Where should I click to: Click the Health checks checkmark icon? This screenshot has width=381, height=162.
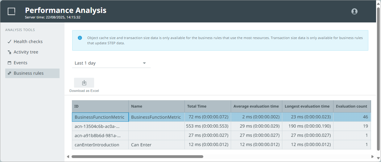coord(9,41)
